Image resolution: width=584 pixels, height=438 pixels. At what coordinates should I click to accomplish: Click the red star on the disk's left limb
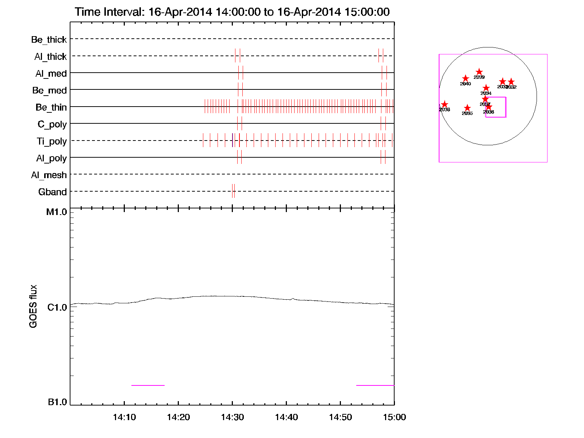pyautogui.click(x=444, y=104)
